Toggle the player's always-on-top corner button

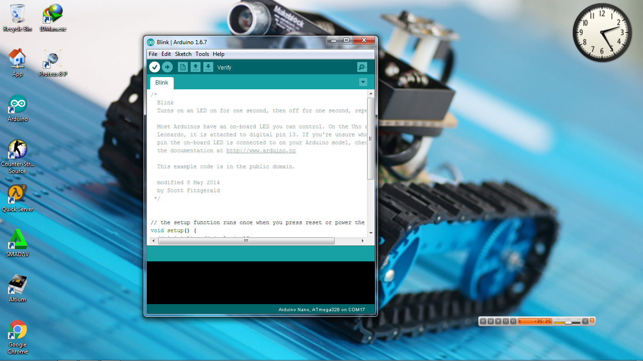coord(591,321)
